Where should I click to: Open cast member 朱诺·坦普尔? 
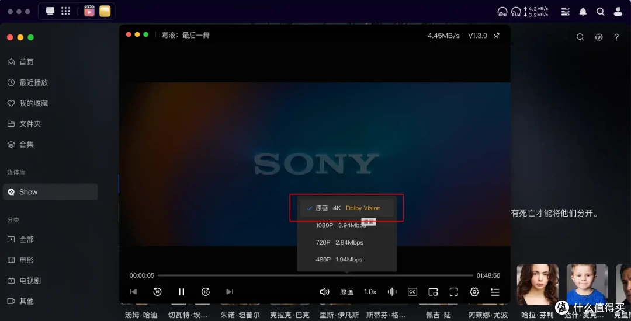point(240,315)
